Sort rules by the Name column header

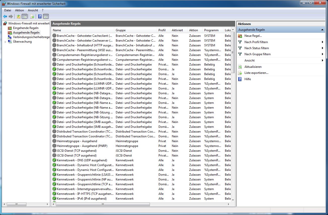(83, 30)
